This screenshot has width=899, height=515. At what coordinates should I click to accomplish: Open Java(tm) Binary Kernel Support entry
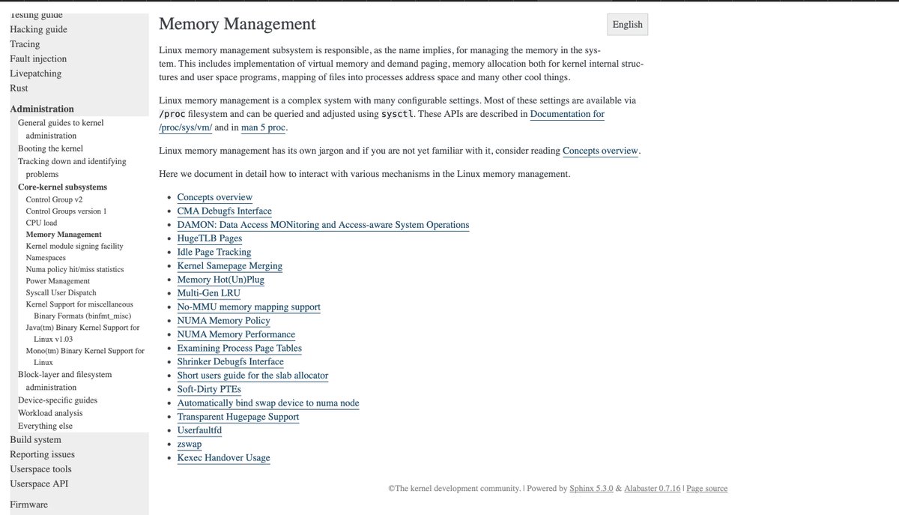pyautogui.click(x=82, y=333)
